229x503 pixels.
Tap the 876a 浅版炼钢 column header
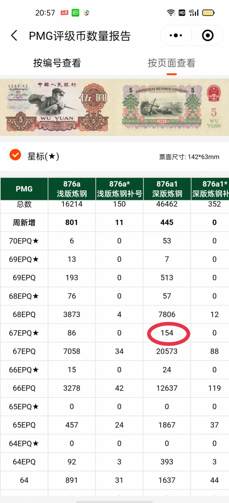(x=72, y=189)
